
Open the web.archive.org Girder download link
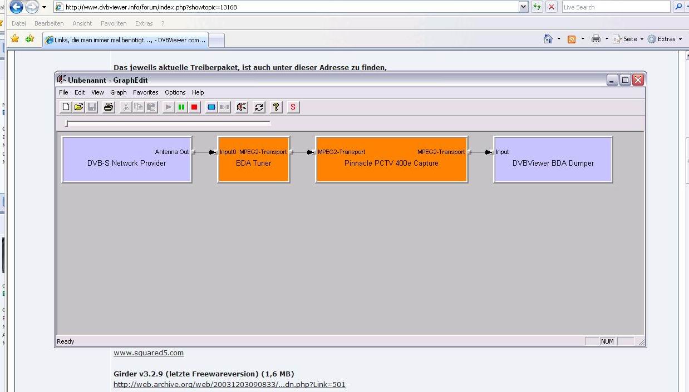click(x=229, y=385)
